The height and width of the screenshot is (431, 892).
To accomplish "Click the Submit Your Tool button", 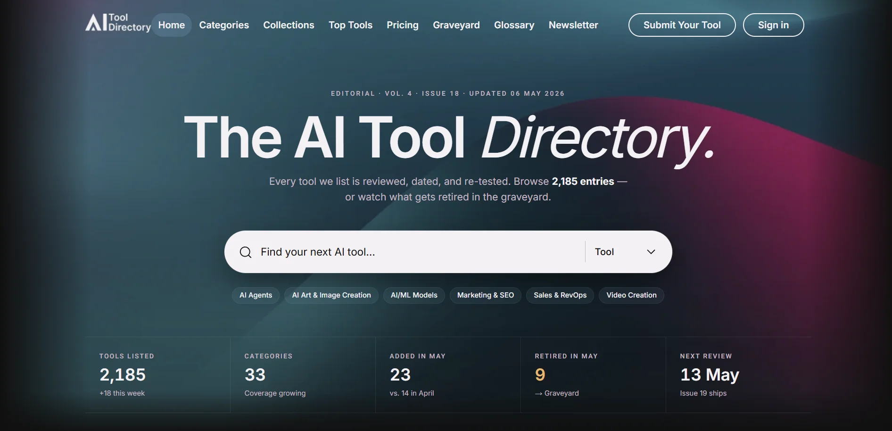I will (x=682, y=25).
